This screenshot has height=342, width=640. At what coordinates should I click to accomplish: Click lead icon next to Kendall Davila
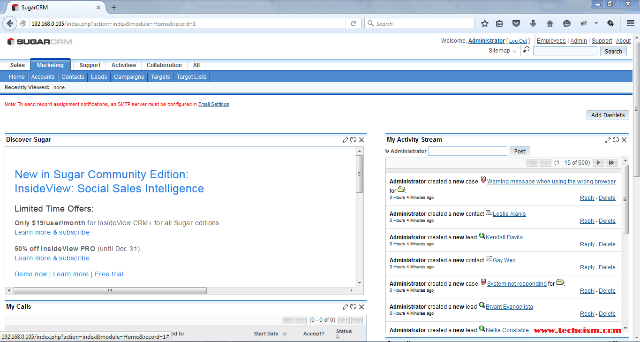tap(482, 236)
